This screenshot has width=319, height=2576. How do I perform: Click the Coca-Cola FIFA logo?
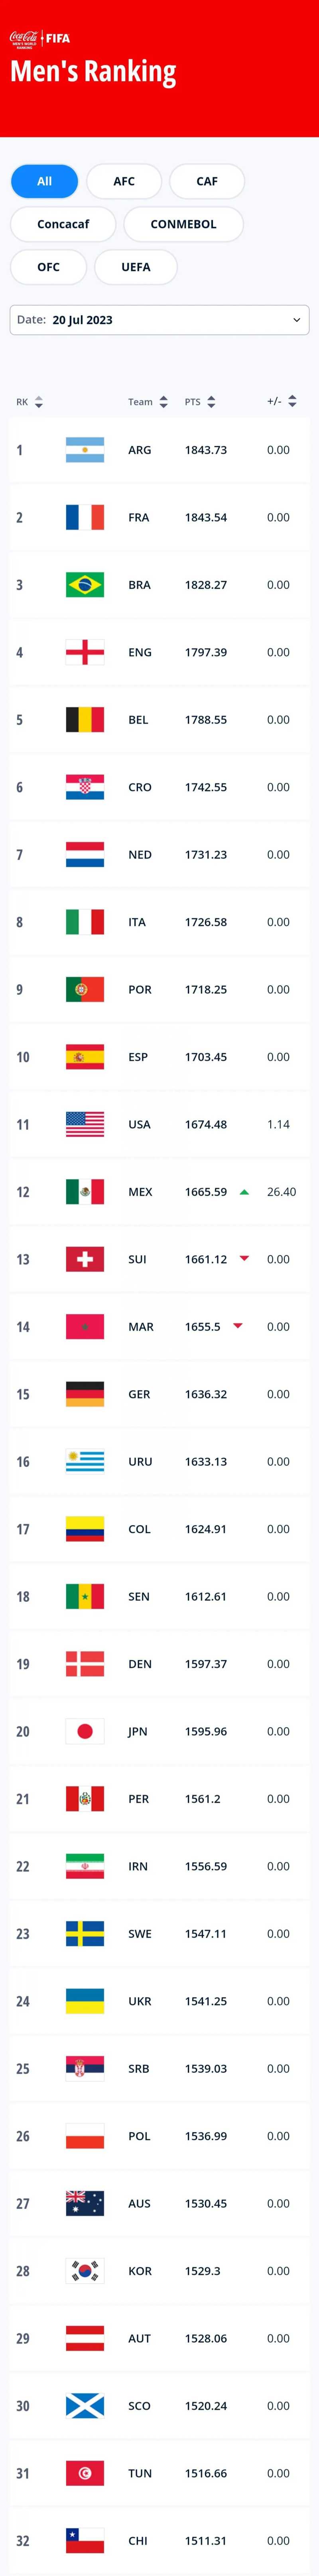(x=40, y=39)
